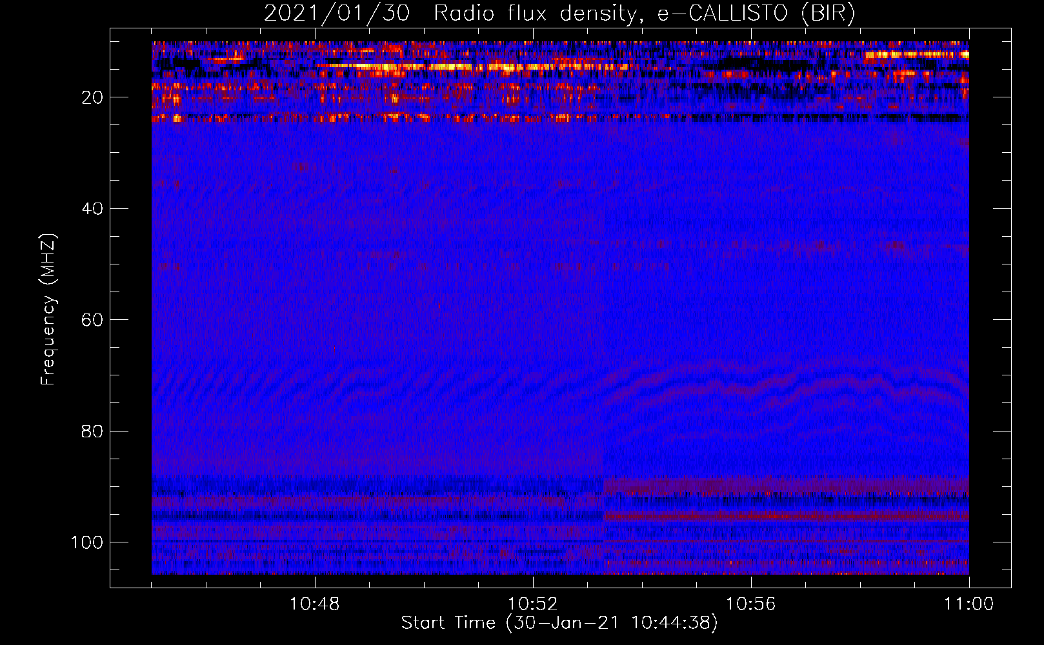Click the '80' frequency tick label
The height and width of the screenshot is (645, 1044).
tap(93, 431)
